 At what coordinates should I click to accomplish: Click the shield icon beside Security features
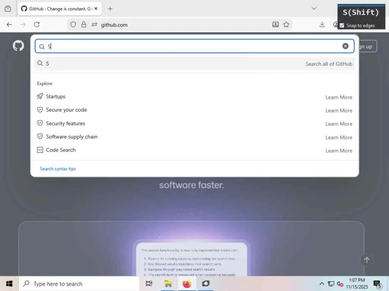pos(40,123)
